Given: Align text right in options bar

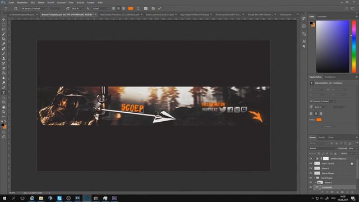Looking at the screenshot, I should tap(123, 8).
